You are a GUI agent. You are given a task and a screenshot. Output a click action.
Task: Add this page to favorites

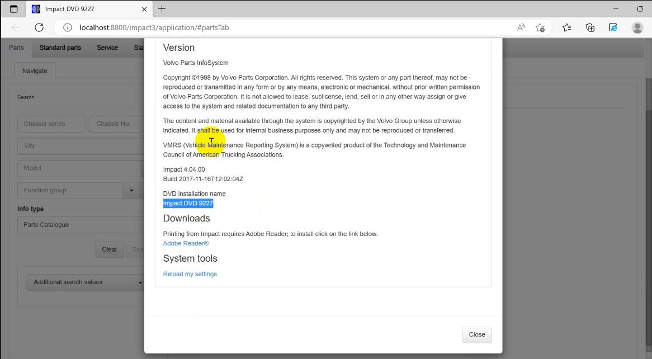click(540, 27)
